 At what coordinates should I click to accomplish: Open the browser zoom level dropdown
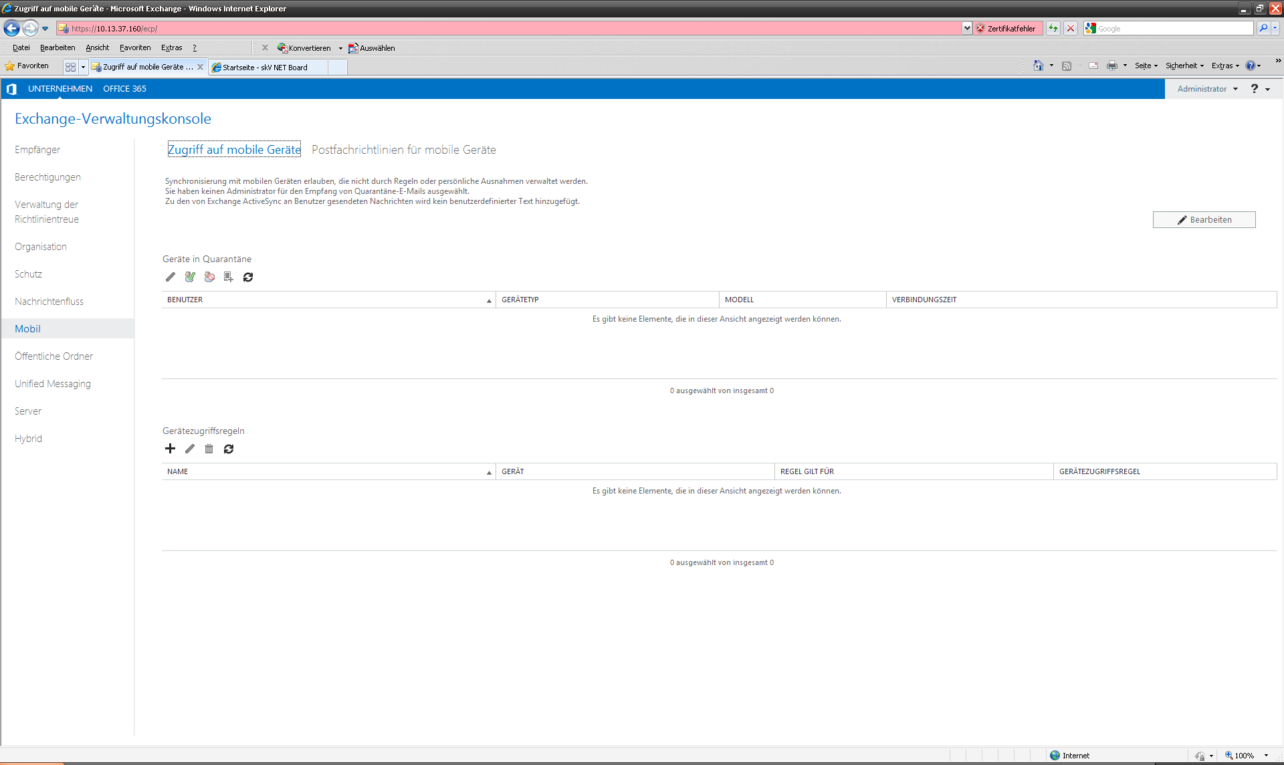coord(1266,756)
